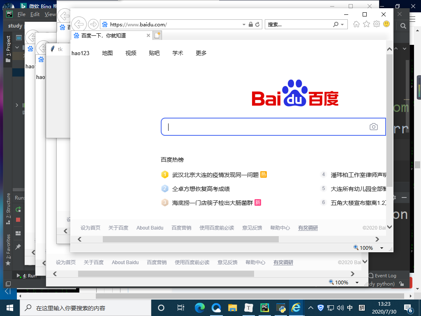This screenshot has width=421, height=316.
Task: Open hot topic 海底捞一门店筷子检出大肠菌群
Action: click(x=213, y=202)
